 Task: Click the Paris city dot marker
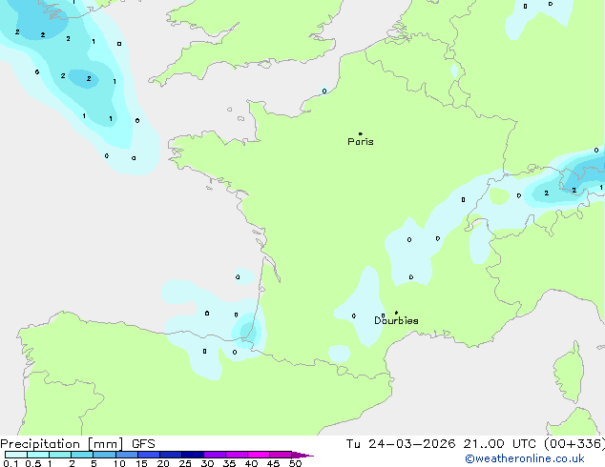pyautogui.click(x=361, y=133)
